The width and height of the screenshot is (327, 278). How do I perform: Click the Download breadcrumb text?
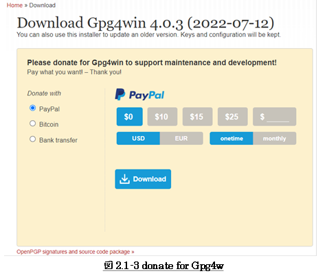(x=43, y=5)
